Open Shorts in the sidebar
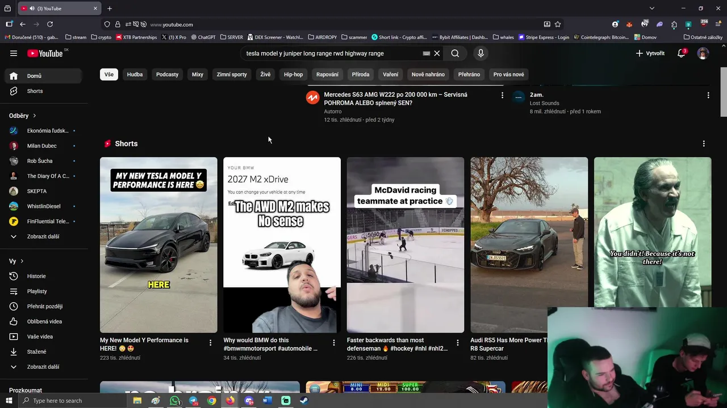Image resolution: width=727 pixels, height=408 pixels. point(44,91)
